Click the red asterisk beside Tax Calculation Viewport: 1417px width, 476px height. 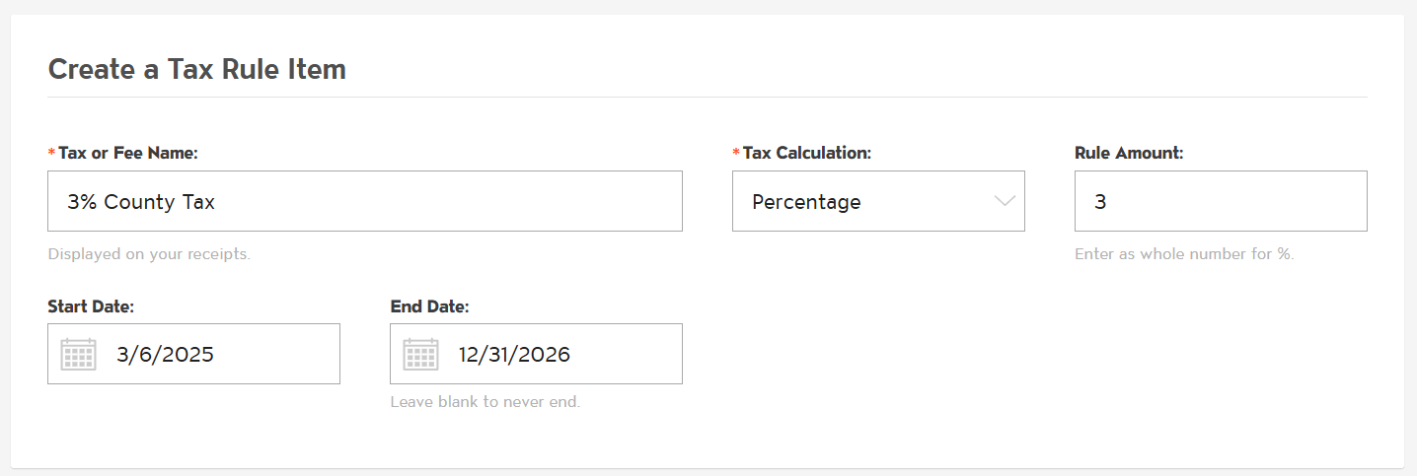(736, 153)
